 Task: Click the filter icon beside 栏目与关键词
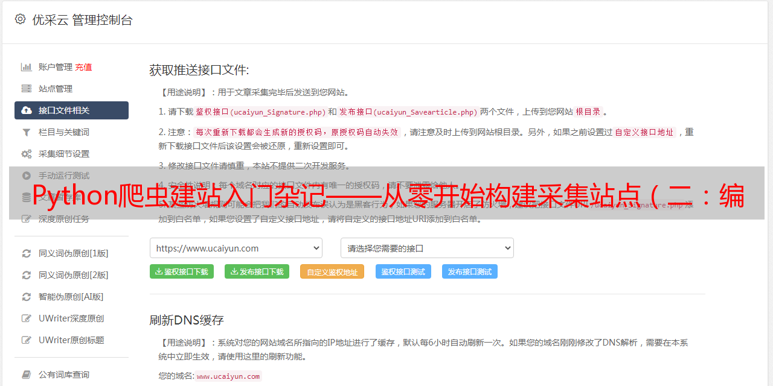click(27, 132)
